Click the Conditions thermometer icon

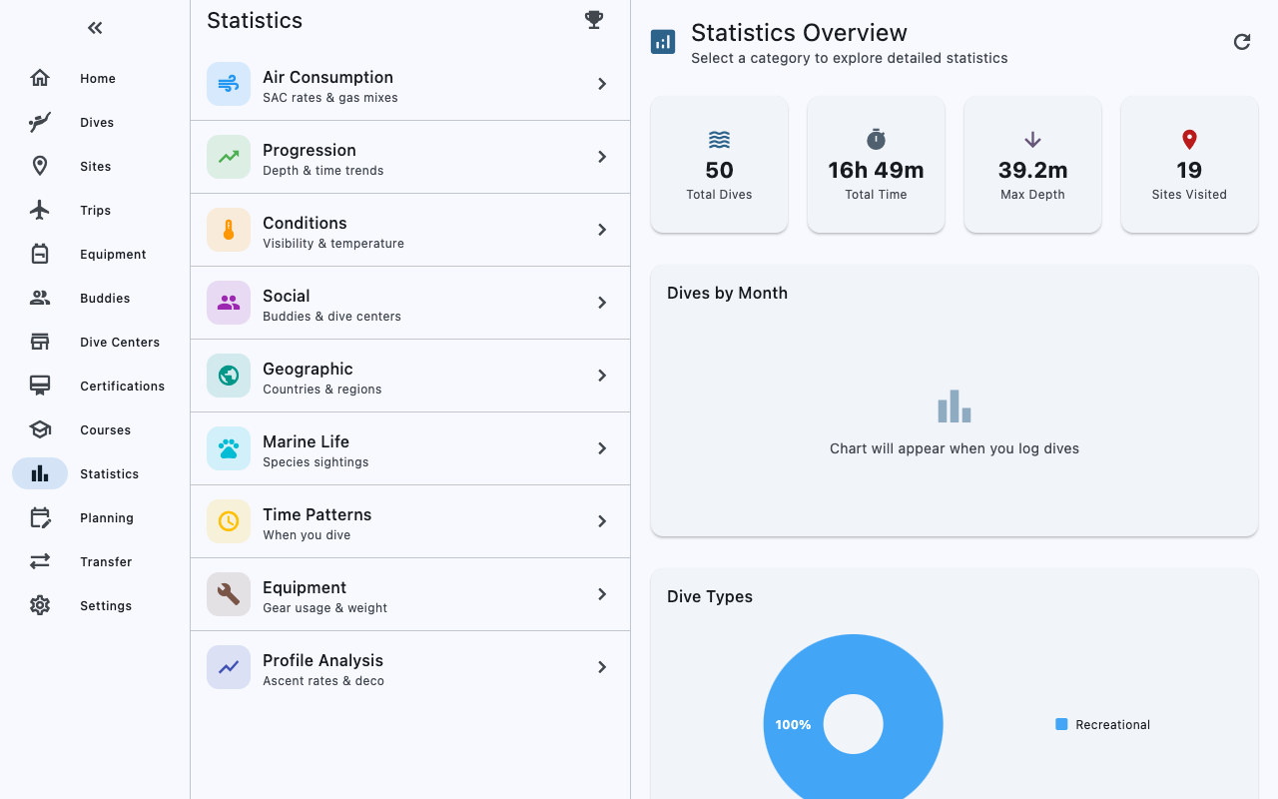pyautogui.click(x=229, y=230)
